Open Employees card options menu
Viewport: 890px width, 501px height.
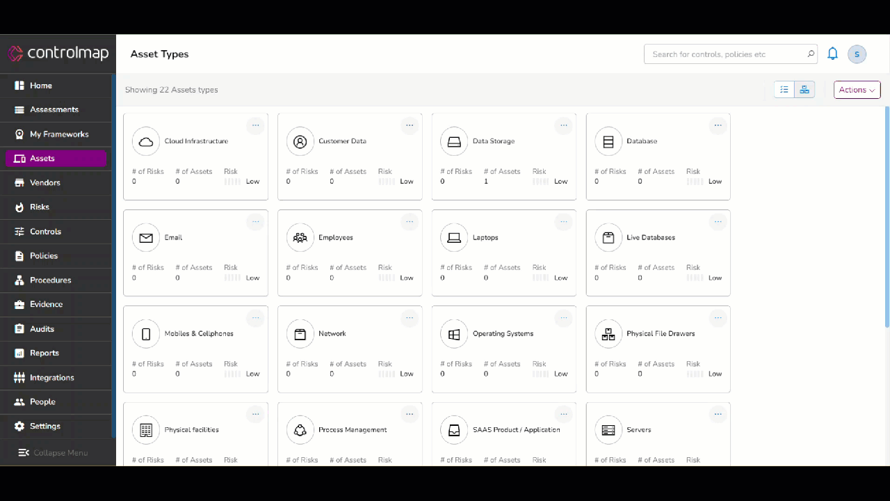[x=410, y=222]
